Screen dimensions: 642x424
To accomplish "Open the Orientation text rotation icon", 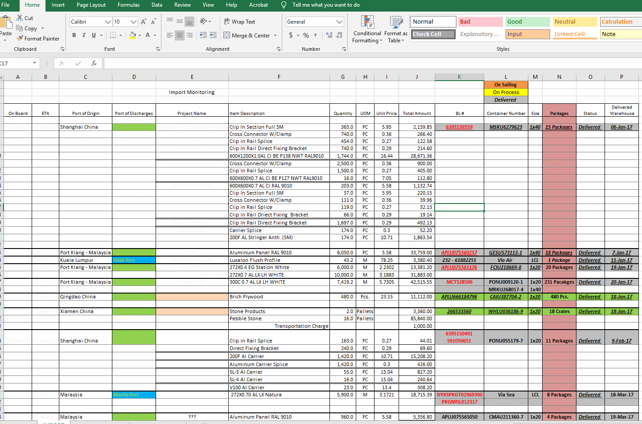I will pyautogui.click(x=204, y=21).
